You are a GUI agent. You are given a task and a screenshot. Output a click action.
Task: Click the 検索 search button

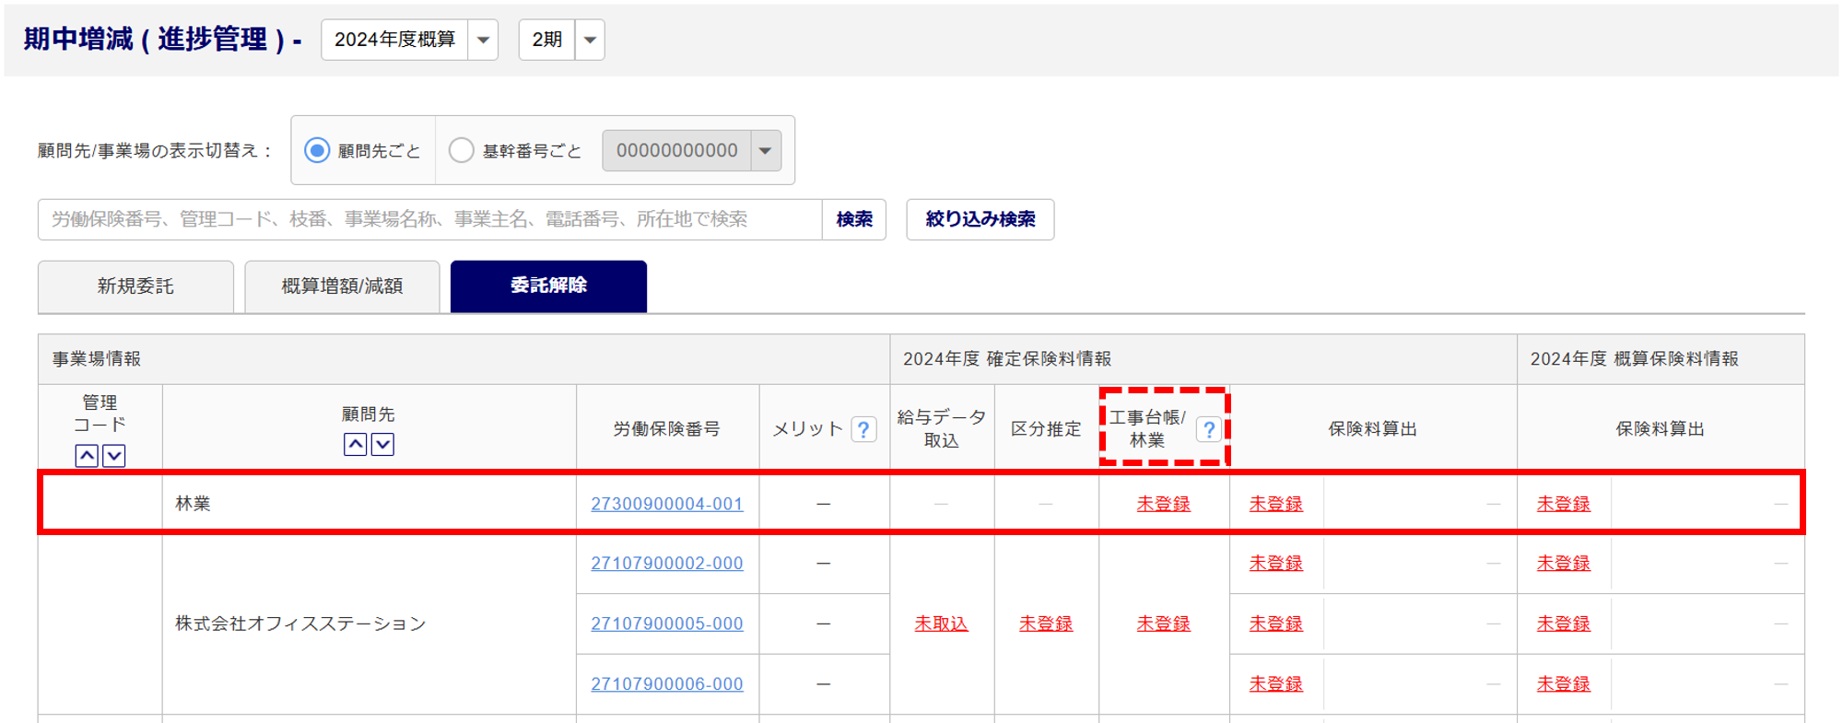coord(854,219)
